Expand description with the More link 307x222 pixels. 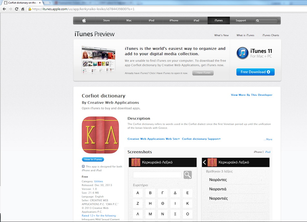(x=268, y=139)
